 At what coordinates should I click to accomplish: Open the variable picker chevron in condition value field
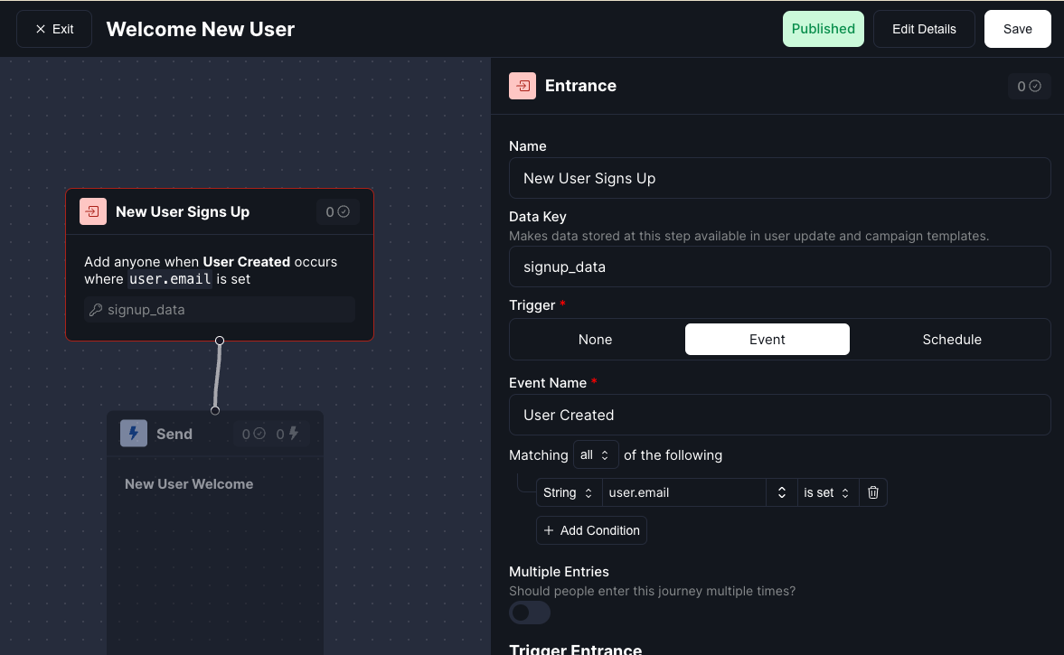tap(781, 492)
